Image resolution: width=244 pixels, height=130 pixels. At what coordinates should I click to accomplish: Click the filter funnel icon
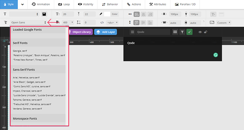pyautogui.click(x=182, y=32)
